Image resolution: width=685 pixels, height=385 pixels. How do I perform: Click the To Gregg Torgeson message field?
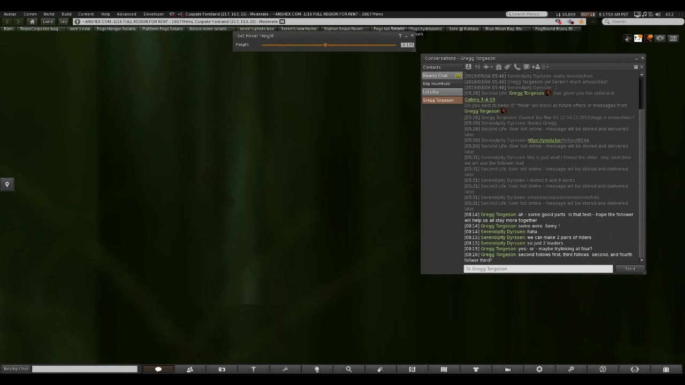click(x=538, y=269)
